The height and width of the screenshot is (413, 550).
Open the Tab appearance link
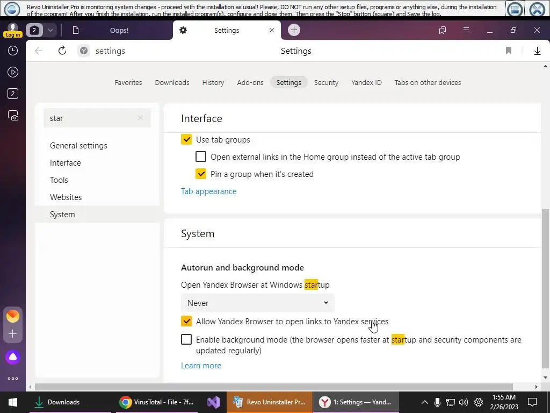tap(209, 191)
